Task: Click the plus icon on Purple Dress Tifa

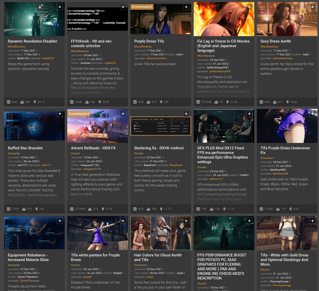Action: [186, 7]
